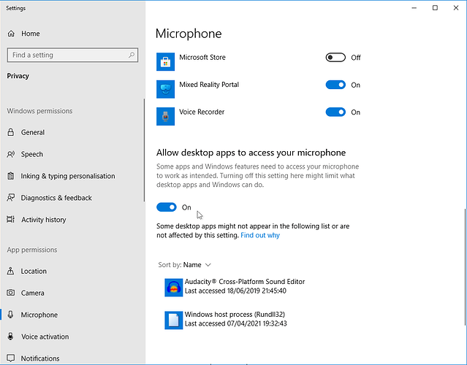The height and width of the screenshot is (365, 467).
Task: Open the Speech settings page
Action: pos(32,154)
